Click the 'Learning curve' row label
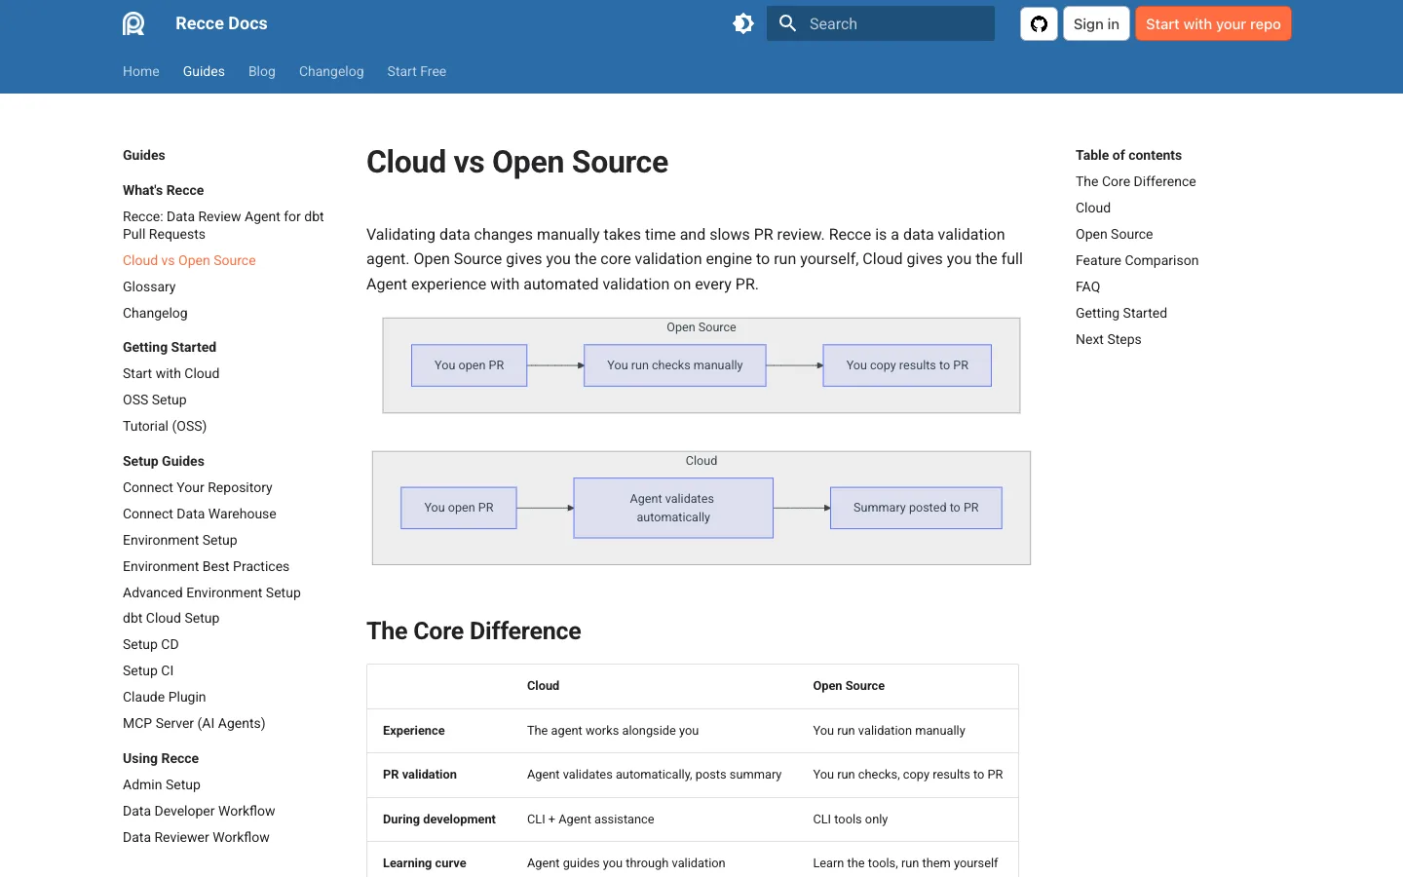1403x877 pixels. 425,863
